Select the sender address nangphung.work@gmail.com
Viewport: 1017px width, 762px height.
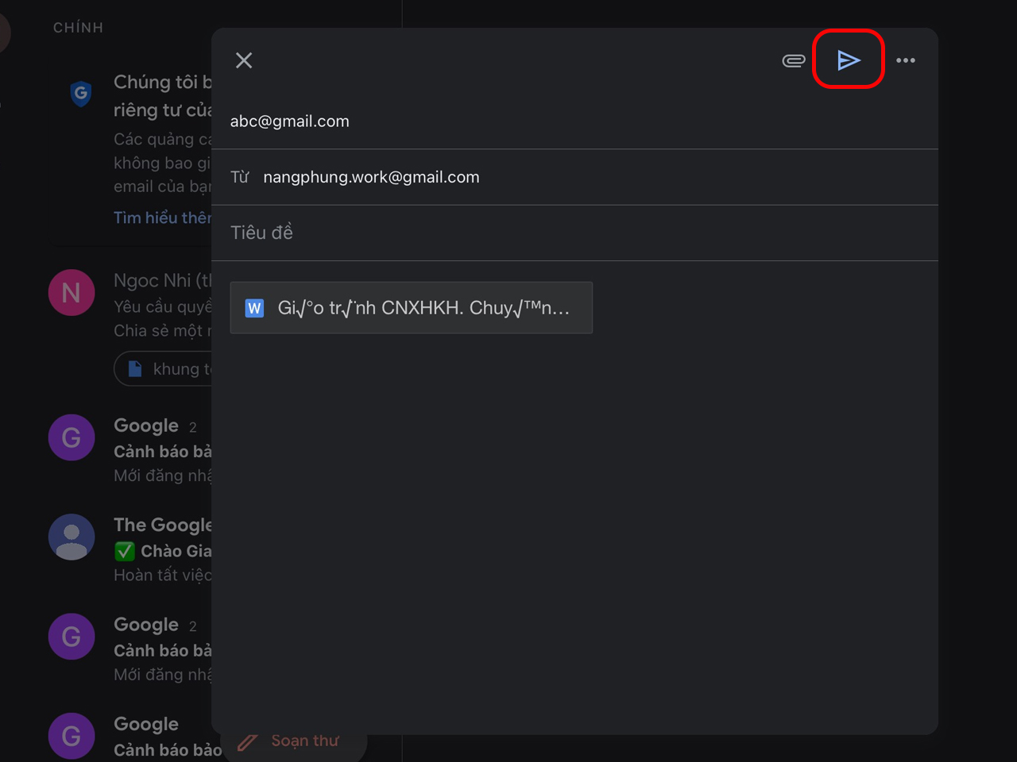[371, 177]
